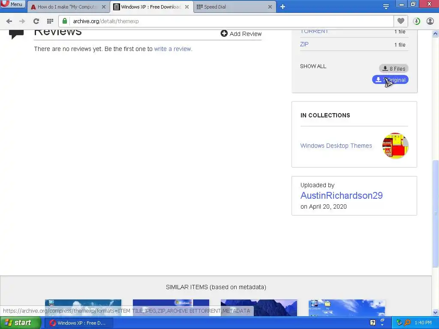Download the Original files button
Image resolution: width=439 pixels, height=329 pixels.
390,80
